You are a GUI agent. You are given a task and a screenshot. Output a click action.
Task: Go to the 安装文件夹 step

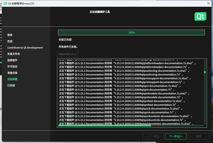(14, 54)
